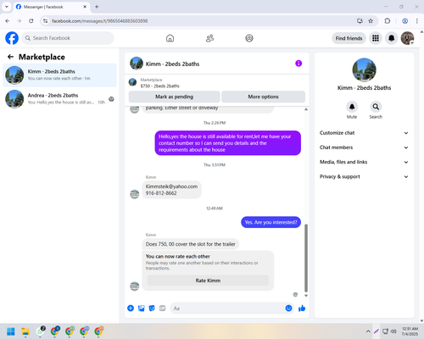Viewport: 424px width, 339px height.
Task: Open Chrome extensions puzzle icon
Action: (388, 21)
